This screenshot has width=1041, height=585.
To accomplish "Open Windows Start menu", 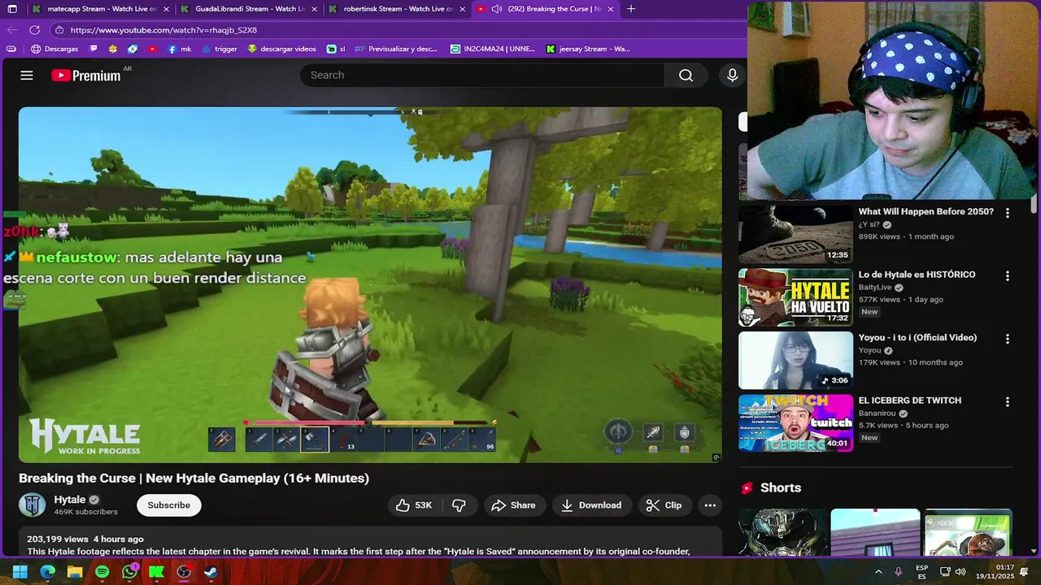I will [x=20, y=572].
